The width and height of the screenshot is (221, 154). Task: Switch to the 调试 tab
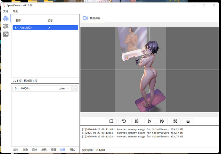pos(72,150)
